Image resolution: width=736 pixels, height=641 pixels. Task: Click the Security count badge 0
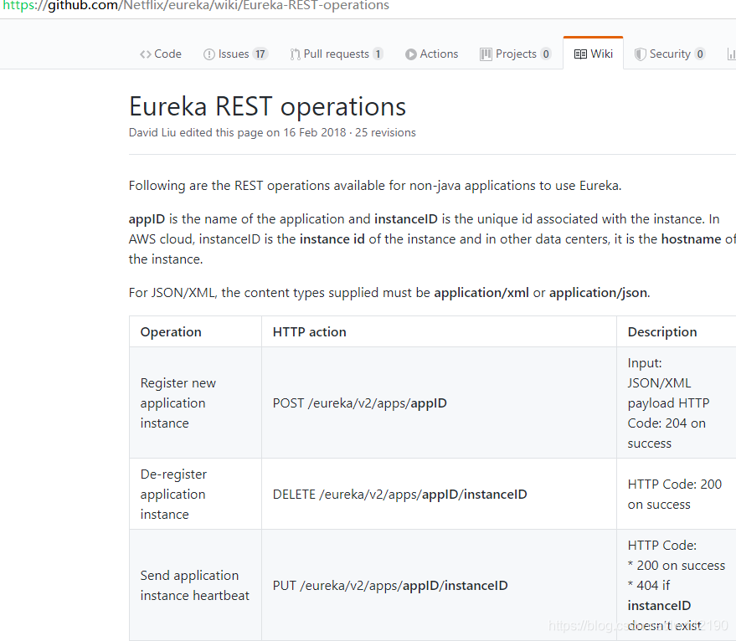(699, 54)
